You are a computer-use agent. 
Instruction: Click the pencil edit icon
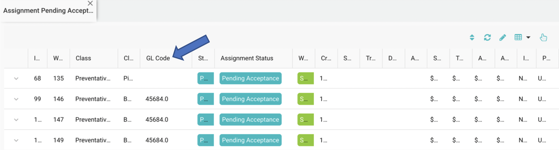[502, 37]
